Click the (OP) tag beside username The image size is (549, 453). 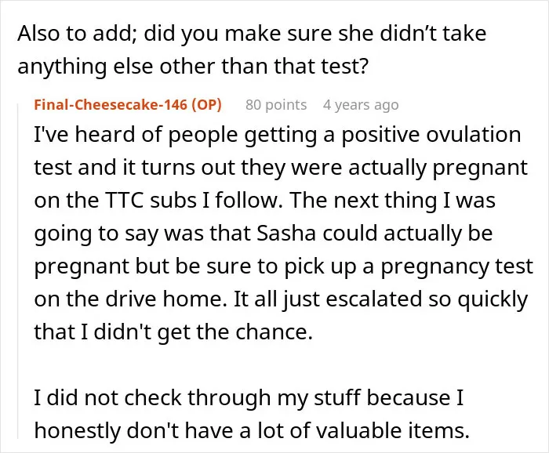(206, 104)
